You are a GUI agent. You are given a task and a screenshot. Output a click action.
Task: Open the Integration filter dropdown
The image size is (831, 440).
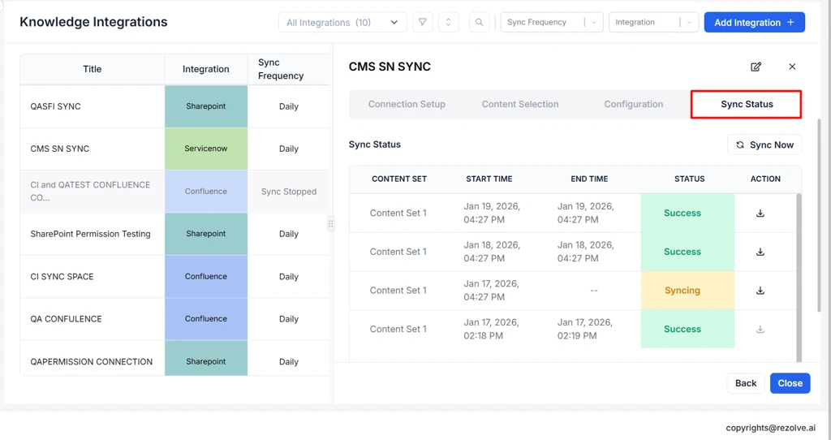(x=653, y=23)
